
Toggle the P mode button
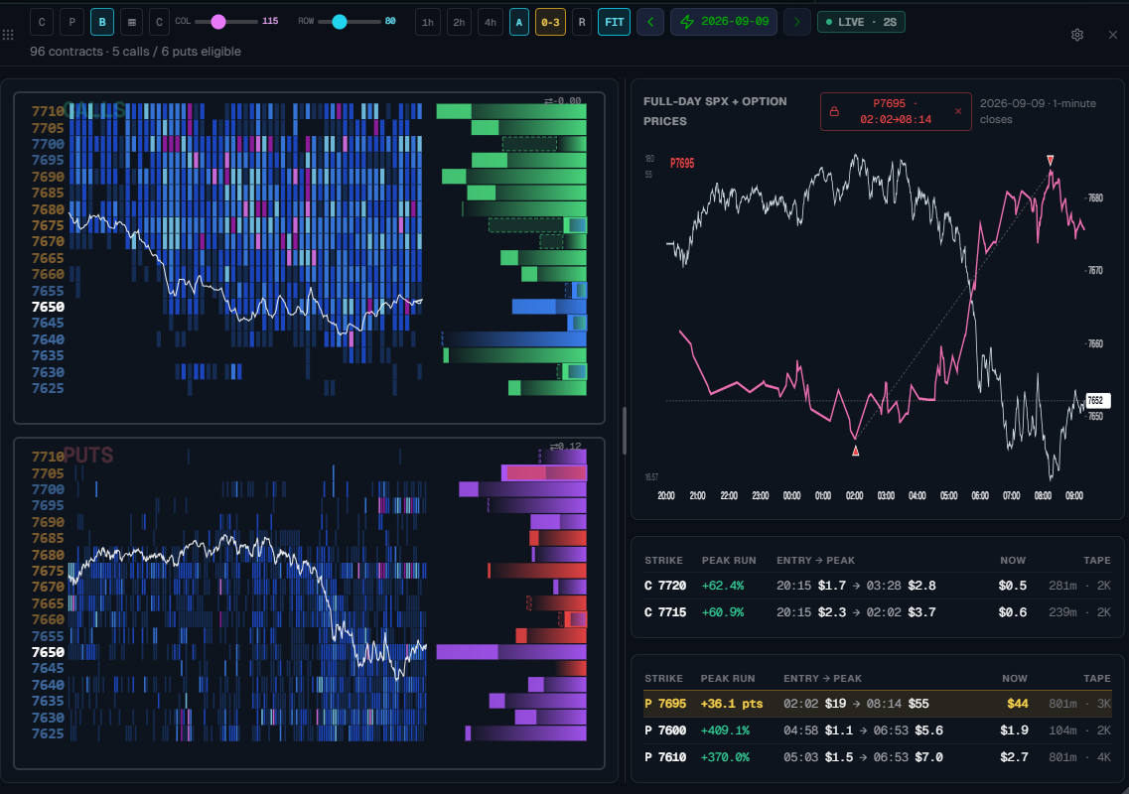72,22
